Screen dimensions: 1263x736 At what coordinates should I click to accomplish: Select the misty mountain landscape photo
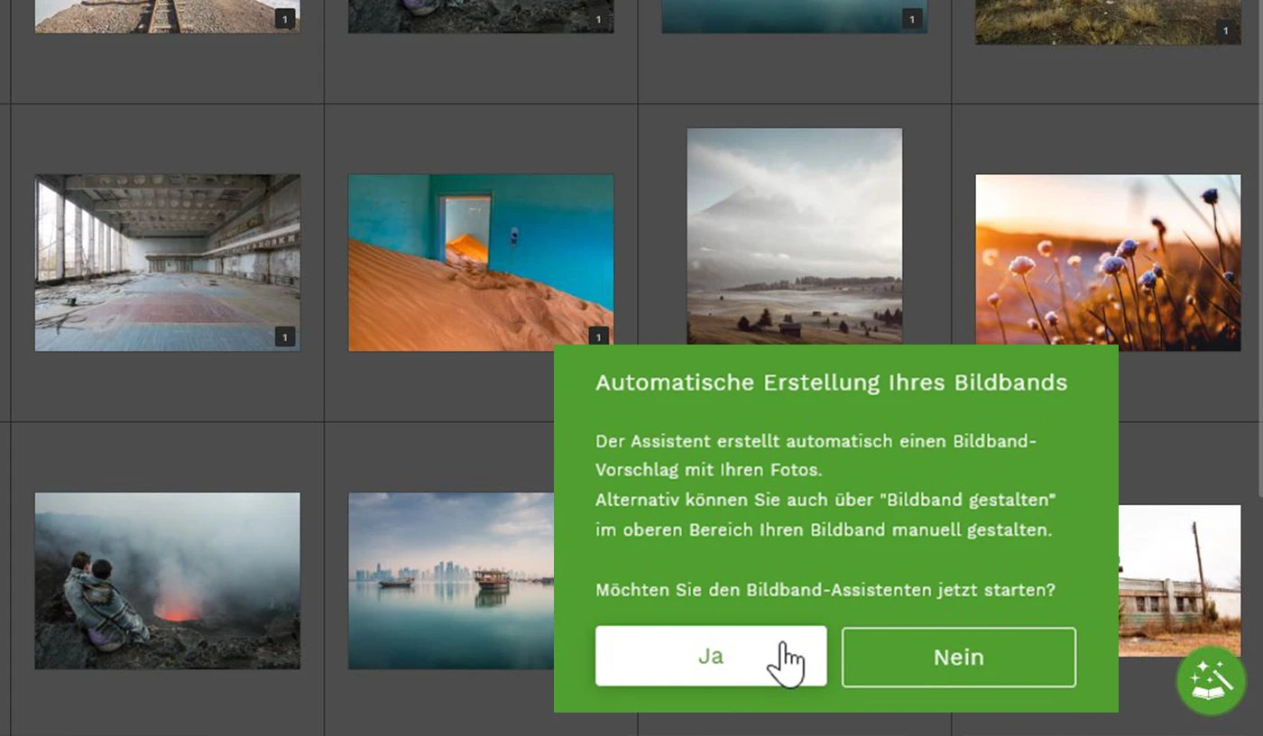click(x=795, y=236)
